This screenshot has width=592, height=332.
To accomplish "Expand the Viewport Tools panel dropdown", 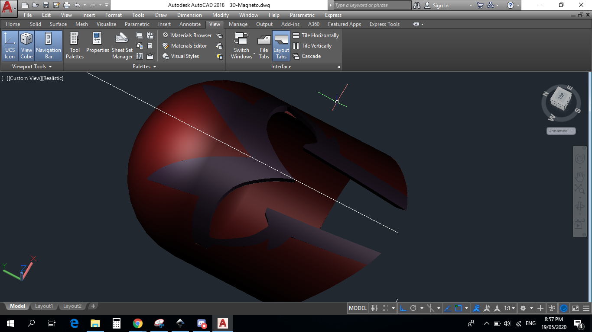I will (x=32, y=67).
